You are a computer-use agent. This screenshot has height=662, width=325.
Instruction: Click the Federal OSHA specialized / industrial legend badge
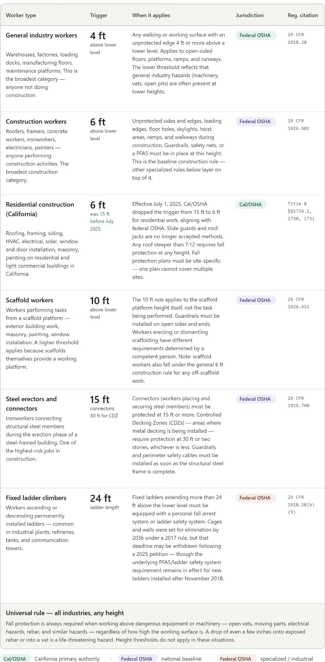tap(236, 658)
